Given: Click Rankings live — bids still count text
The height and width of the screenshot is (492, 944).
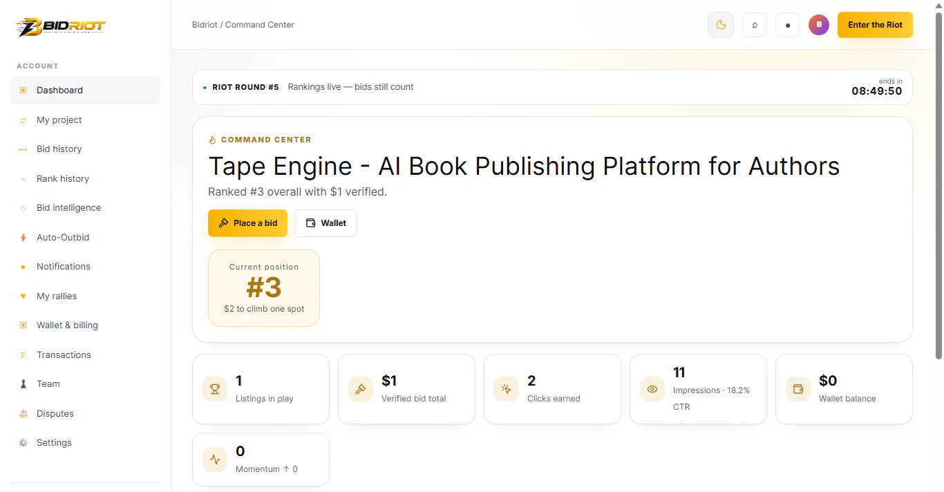Looking at the screenshot, I should coord(350,87).
